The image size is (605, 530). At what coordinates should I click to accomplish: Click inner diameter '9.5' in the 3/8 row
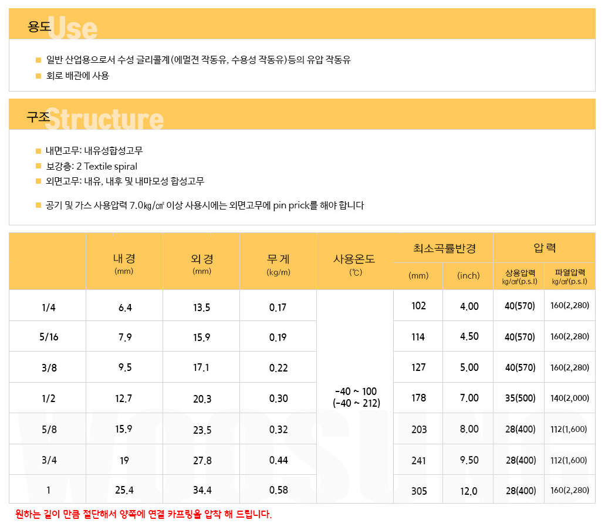[x=125, y=367]
